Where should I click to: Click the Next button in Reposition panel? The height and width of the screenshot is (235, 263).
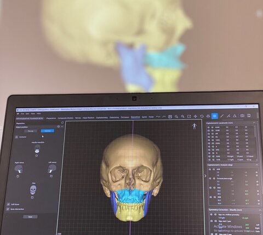coord(30,217)
